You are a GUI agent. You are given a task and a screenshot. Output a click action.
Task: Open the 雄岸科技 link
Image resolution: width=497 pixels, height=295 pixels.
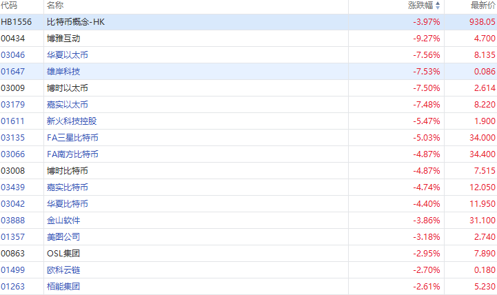63,71
